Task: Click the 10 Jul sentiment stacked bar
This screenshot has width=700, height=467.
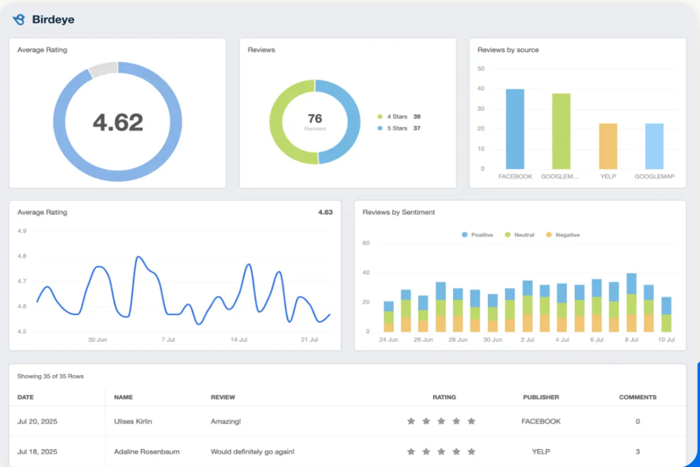Action: click(x=666, y=314)
